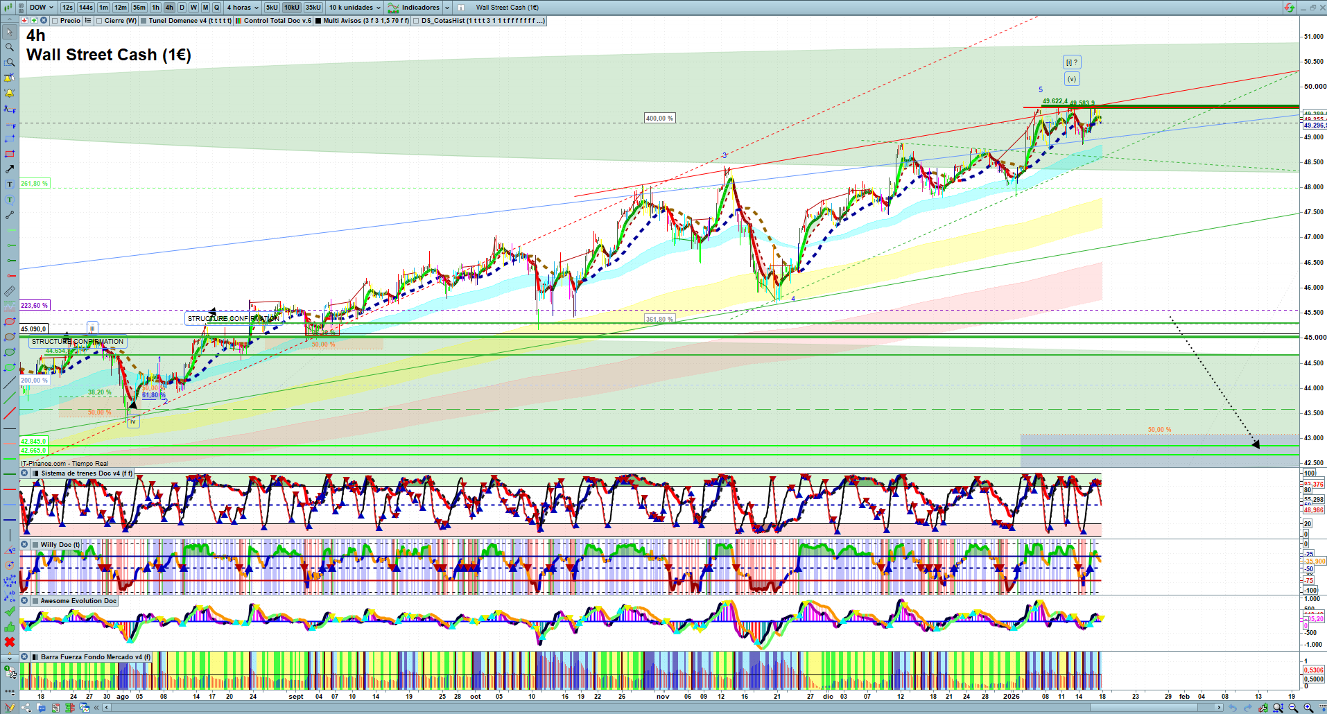
Task: Click the undo arrow in bottom bar
Action: [1233, 708]
